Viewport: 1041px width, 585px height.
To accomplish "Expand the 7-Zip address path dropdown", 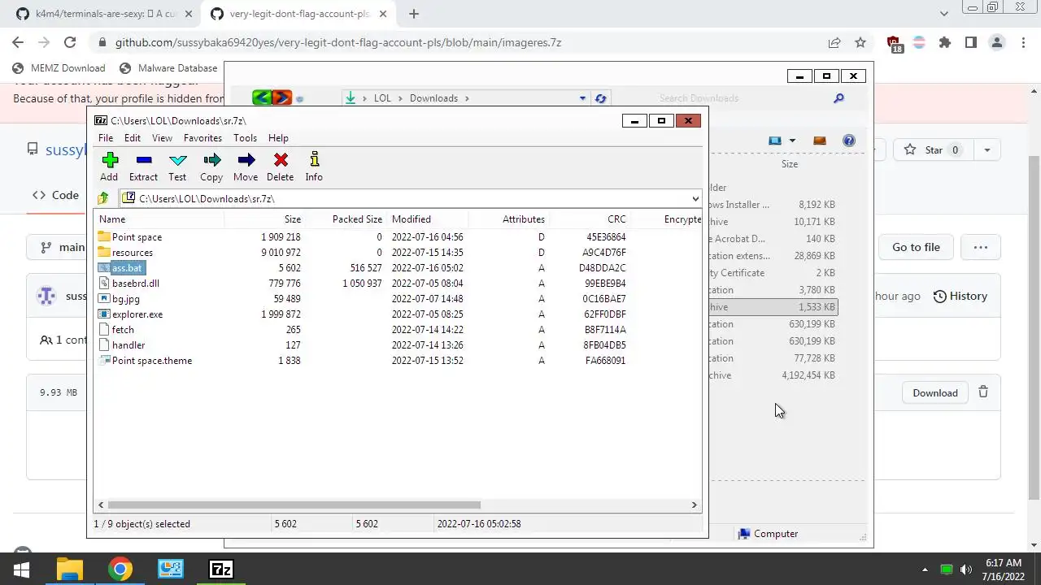I will [695, 198].
